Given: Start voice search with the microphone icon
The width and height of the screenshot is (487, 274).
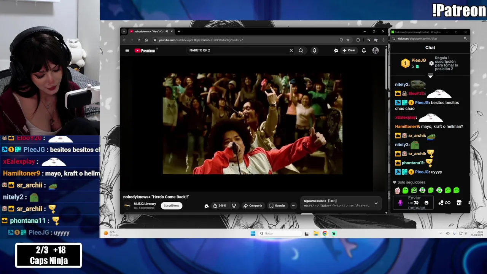Looking at the screenshot, I should pos(314,50).
